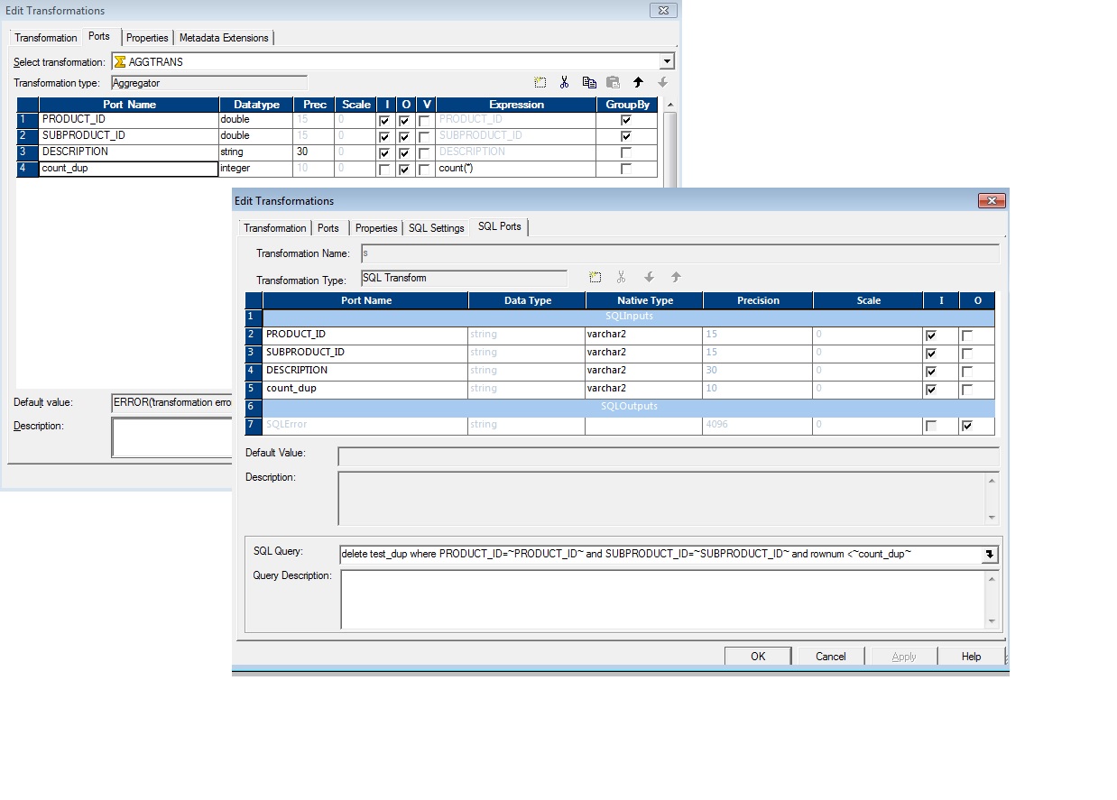This screenshot has width=1117, height=800.
Task: Click varchar2 native type for count_dup
Action: pyautogui.click(x=643, y=389)
